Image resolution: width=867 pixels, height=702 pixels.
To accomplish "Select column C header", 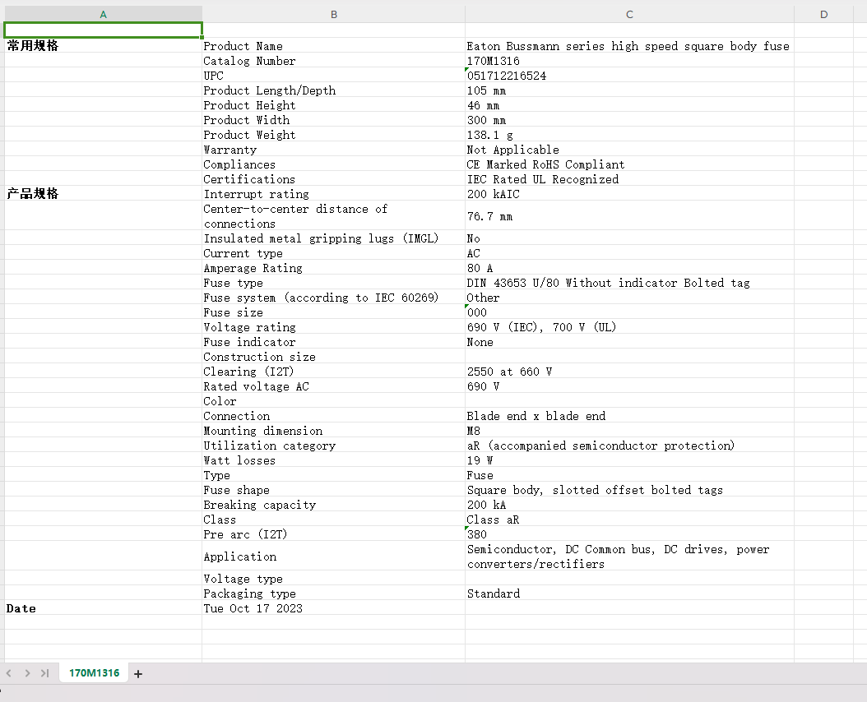I will (630, 14).
